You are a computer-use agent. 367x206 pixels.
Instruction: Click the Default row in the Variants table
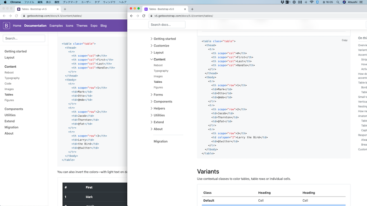pyautogui.click(x=274, y=201)
